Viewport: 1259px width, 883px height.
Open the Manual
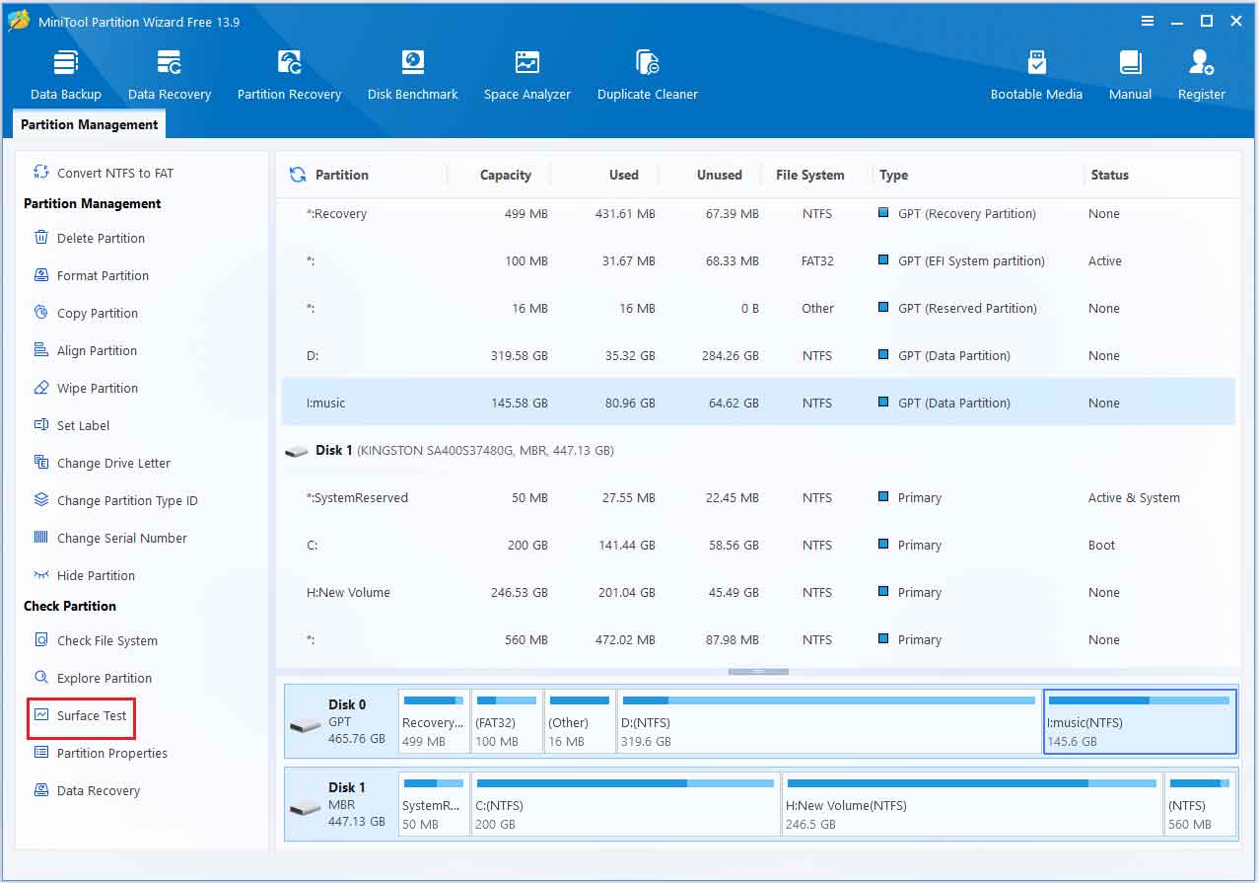[x=1130, y=75]
